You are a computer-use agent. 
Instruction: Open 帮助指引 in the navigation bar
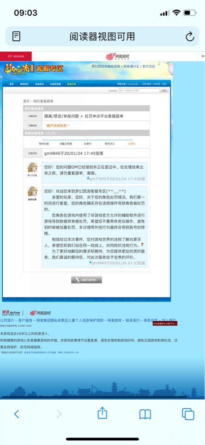pyautogui.click(x=24, y=84)
